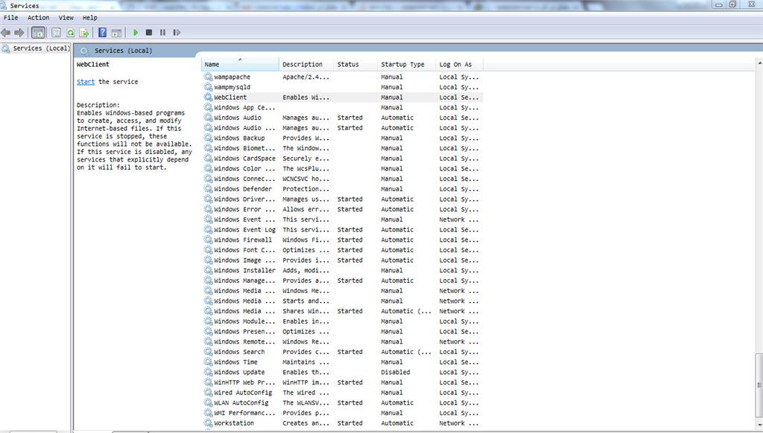Screen dimensions: 763x433
Task: Select the Windows Remote... service name
Action: coord(244,341)
